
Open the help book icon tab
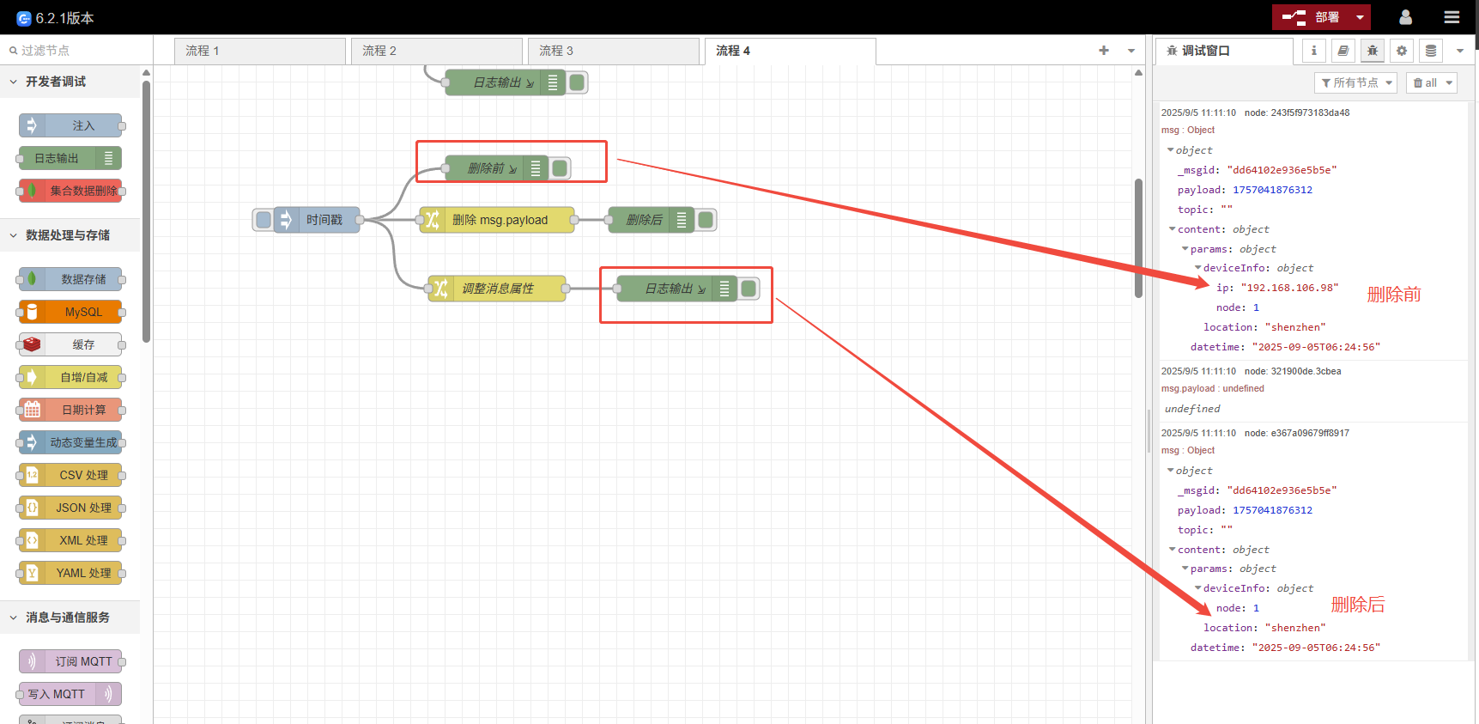tap(1343, 51)
